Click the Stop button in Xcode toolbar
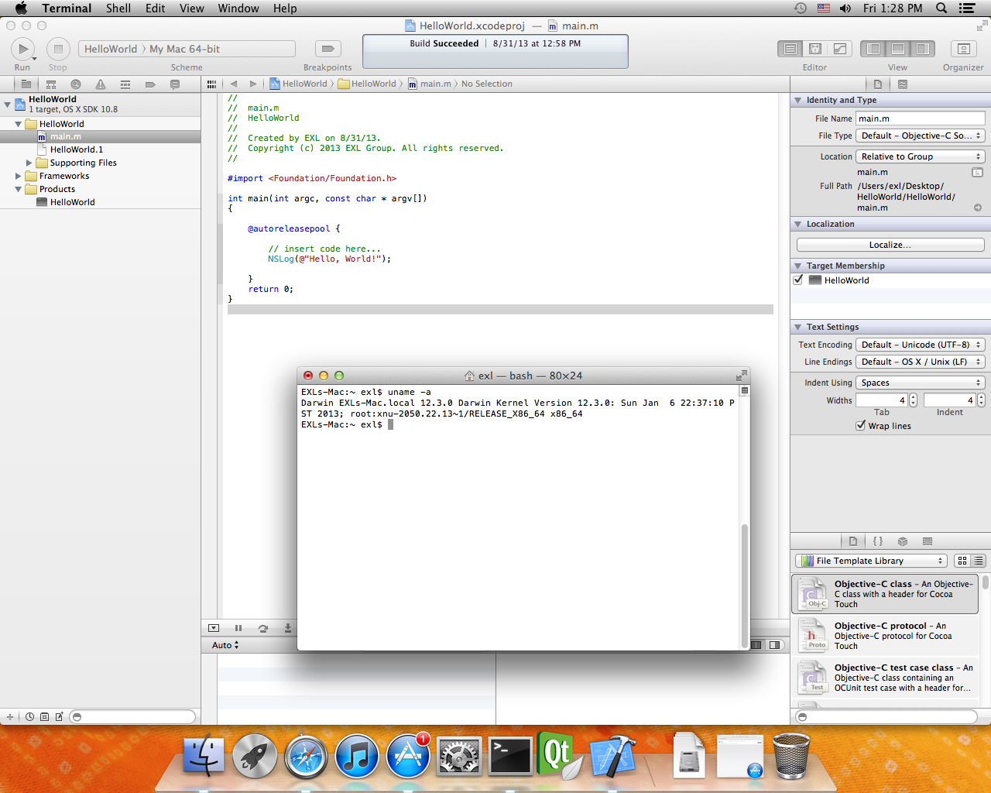 click(x=58, y=49)
